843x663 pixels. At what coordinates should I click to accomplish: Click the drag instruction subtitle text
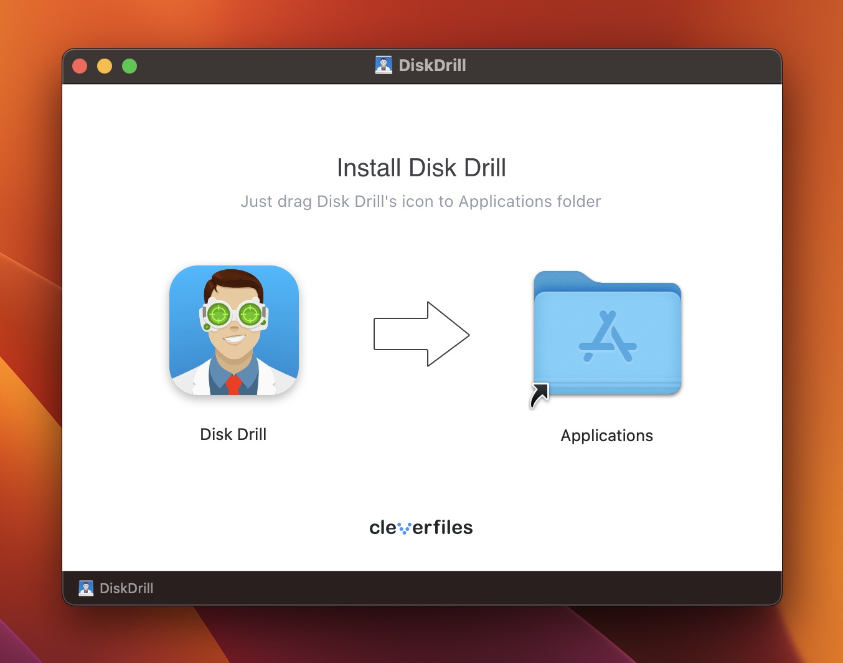pyautogui.click(x=421, y=201)
